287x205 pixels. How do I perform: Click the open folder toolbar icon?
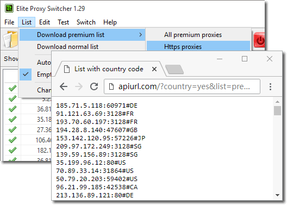point(10,39)
